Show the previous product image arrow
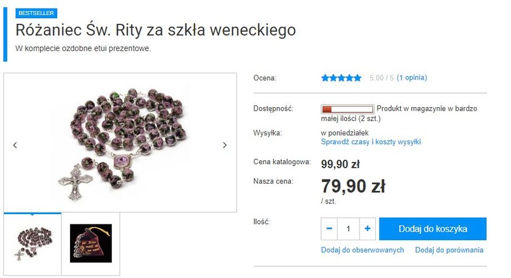 pos(15,145)
